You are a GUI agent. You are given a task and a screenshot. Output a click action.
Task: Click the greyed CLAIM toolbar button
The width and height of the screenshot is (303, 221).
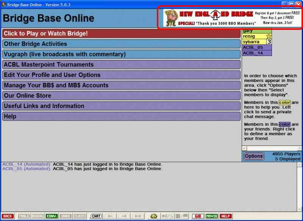pos(80,216)
